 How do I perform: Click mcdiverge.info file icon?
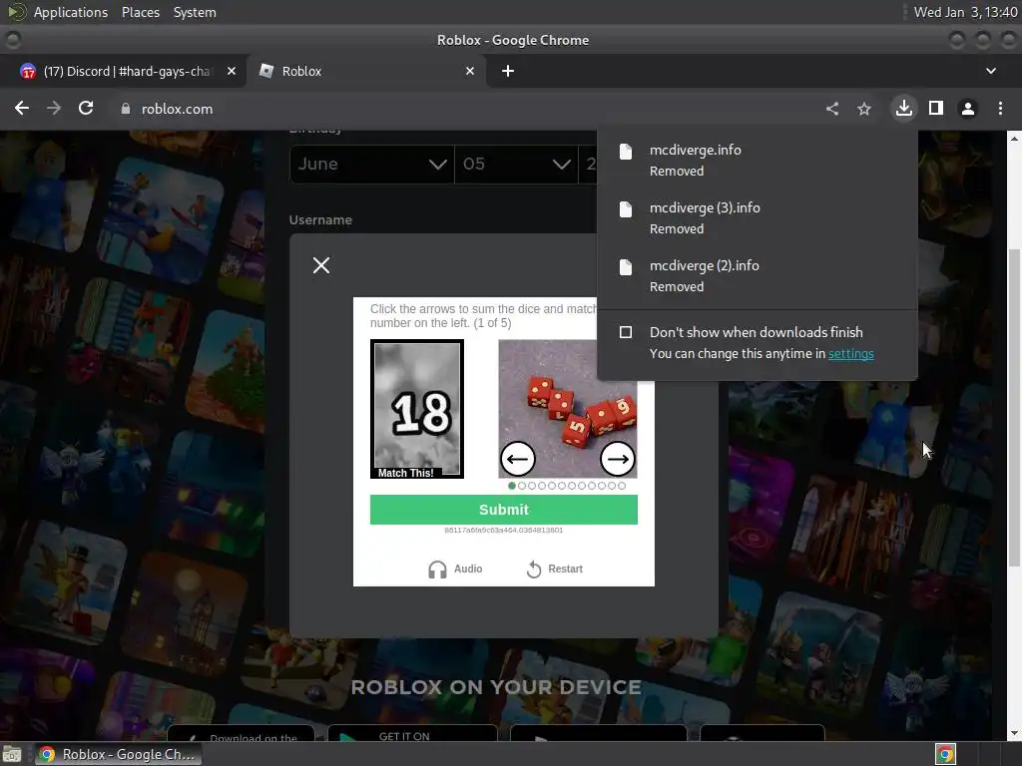[x=626, y=152]
